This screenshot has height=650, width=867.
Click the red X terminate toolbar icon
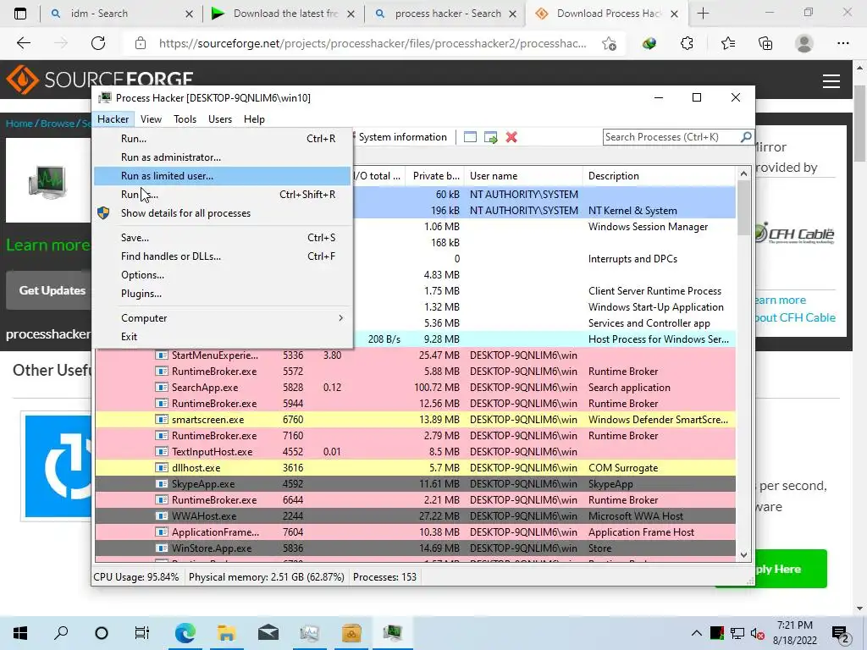[511, 137]
